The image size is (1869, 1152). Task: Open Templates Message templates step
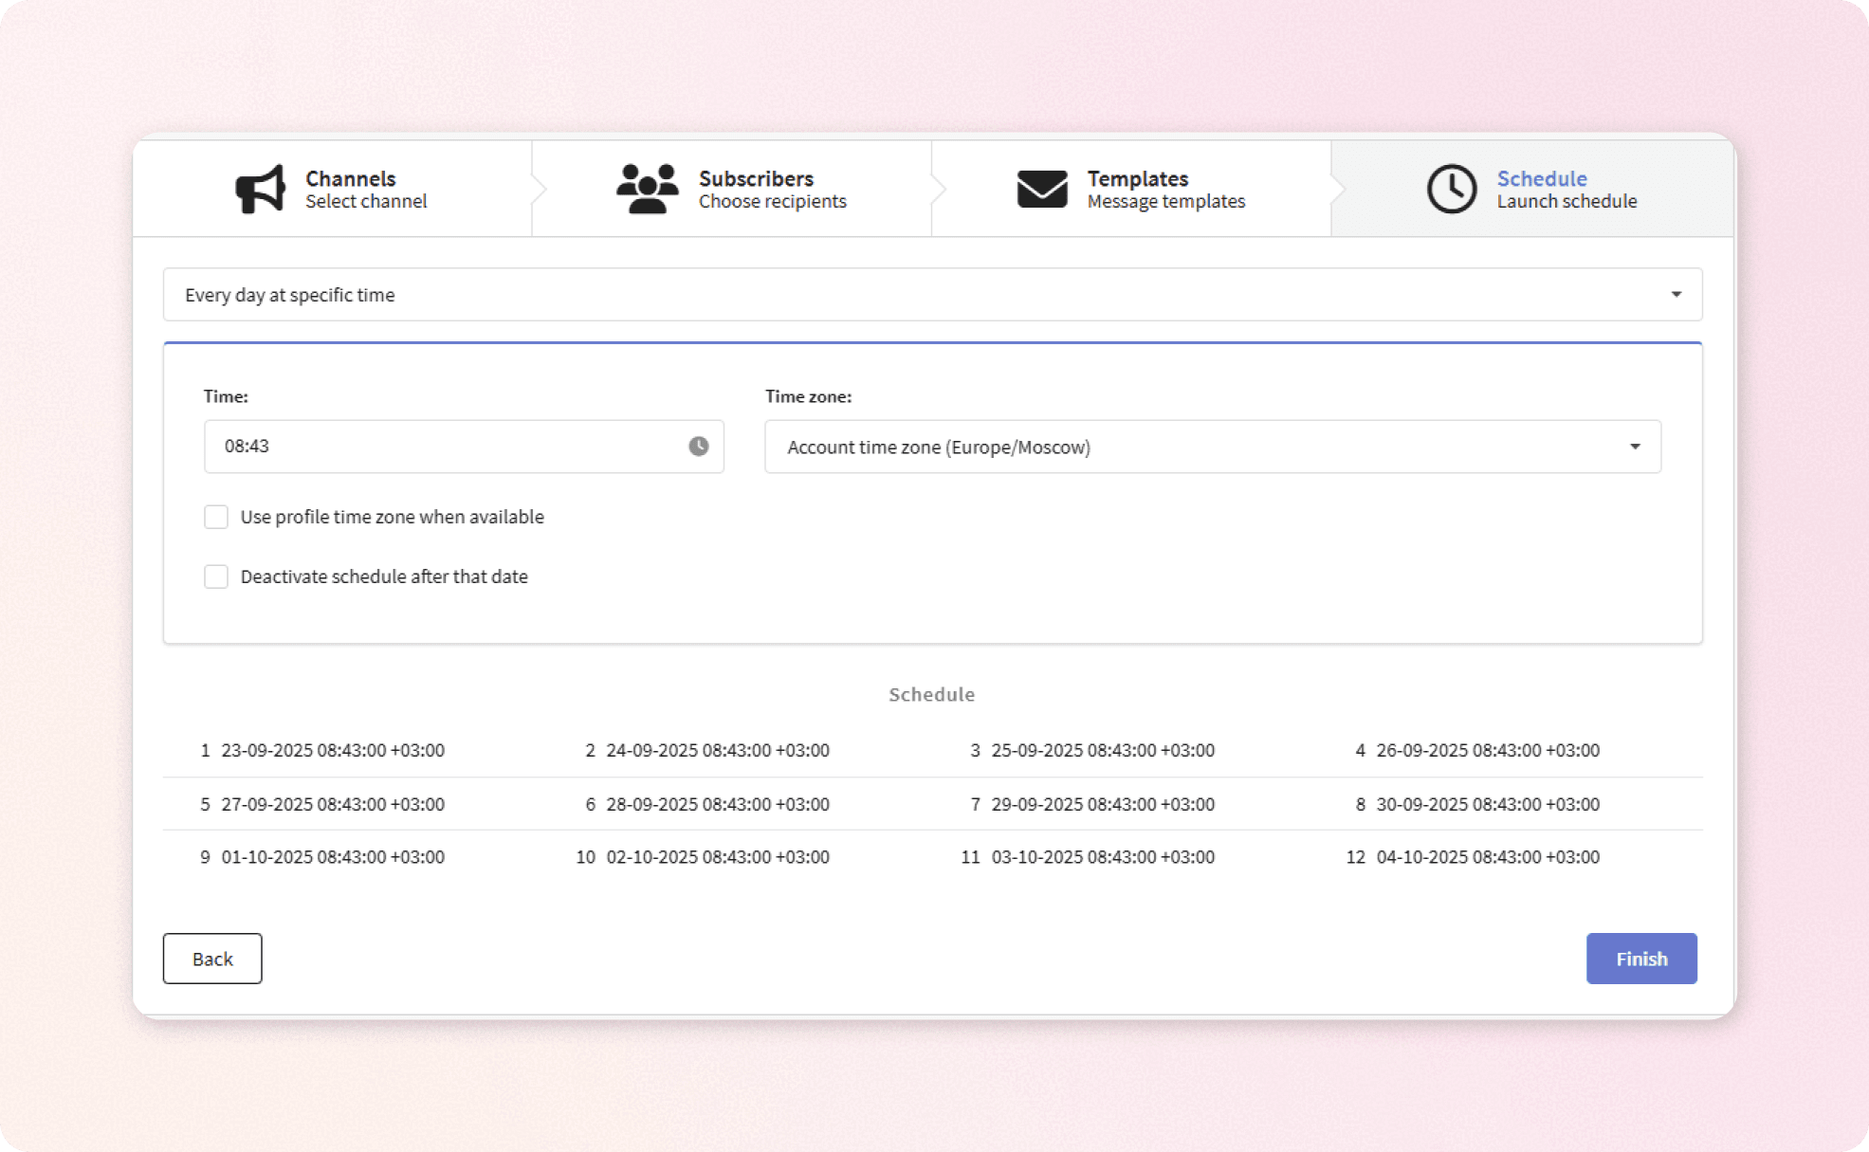coord(1164,189)
